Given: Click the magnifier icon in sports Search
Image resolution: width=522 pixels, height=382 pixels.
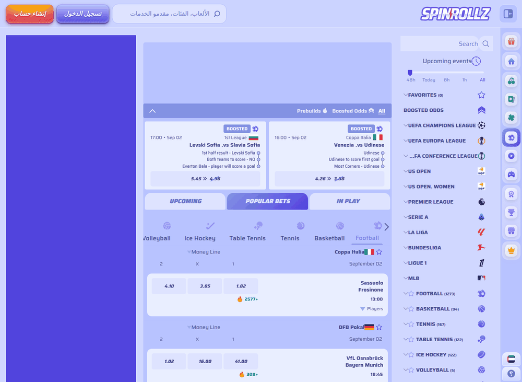Looking at the screenshot, I should pos(485,44).
